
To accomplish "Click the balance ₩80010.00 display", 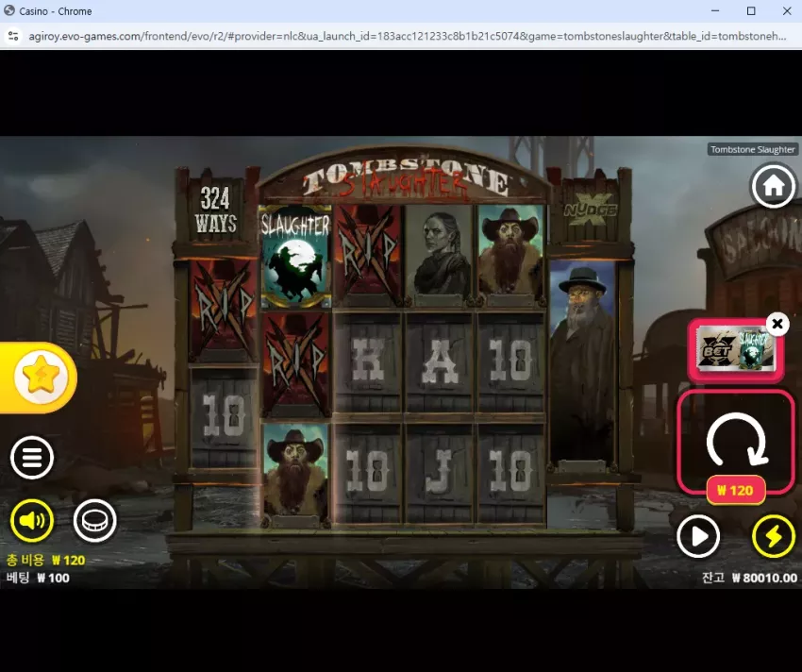I will (749, 578).
